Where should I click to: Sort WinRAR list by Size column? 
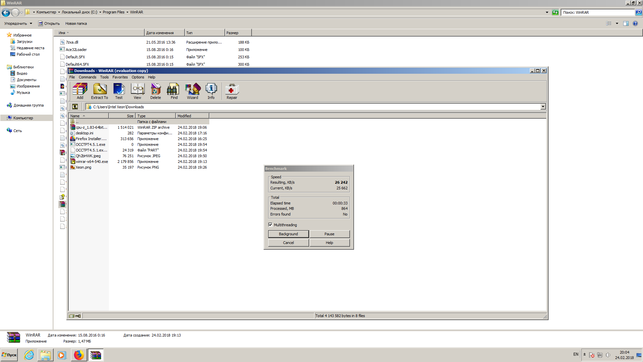(122, 116)
